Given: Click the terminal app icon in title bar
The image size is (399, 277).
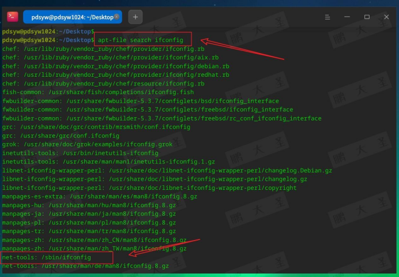Looking at the screenshot, I should click(13, 17).
